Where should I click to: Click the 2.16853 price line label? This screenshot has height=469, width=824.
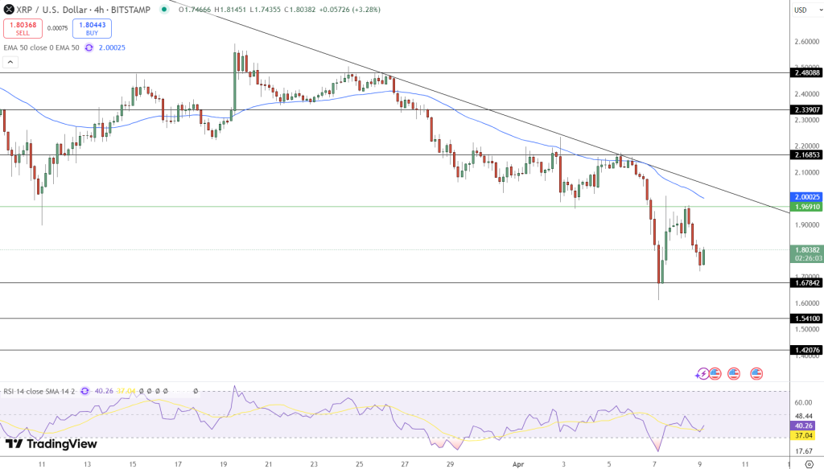(806, 155)
